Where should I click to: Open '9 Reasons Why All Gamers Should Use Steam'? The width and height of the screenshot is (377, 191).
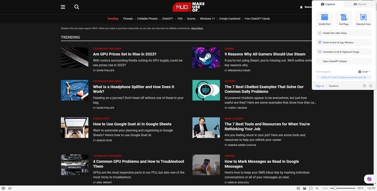click(x=265, y=54)
